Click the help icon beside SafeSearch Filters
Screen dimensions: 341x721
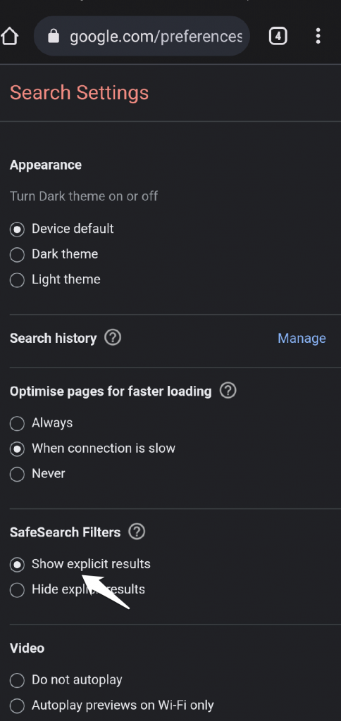137,532
